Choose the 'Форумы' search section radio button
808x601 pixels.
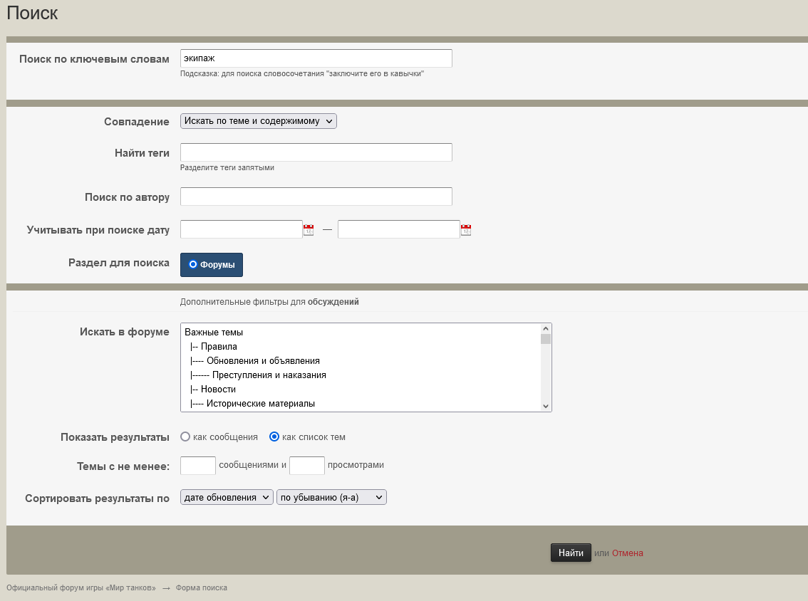tap(193, 265)
